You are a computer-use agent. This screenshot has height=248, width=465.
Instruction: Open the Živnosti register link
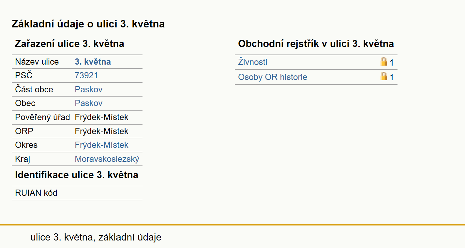point(253,62)
